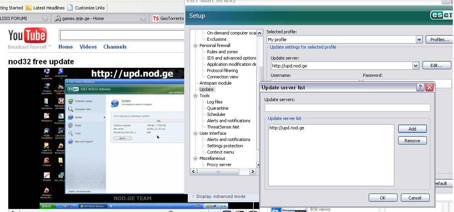
Task: Click the GeoTorrents TS favicon
Action: click(156, 18)
